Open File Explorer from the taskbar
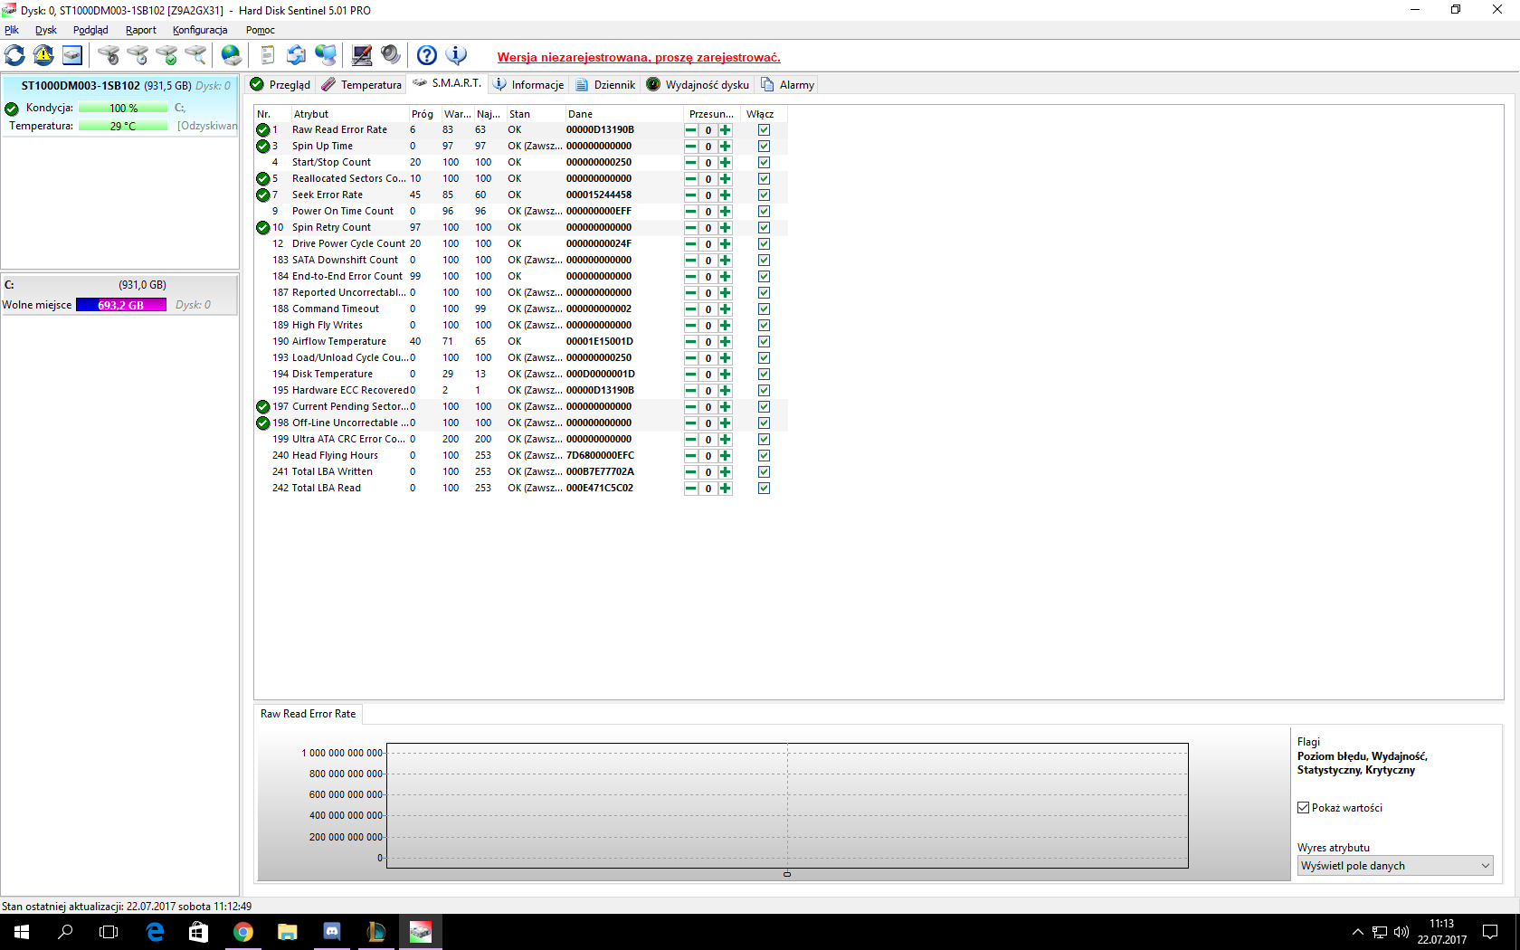This screenshot has height=950, width=1520. pos(287,932)
